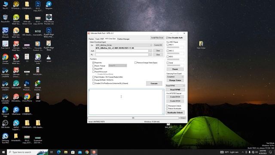Viewport: 275px width, 155px height.
Task: Click the Execute button
Action: [154, 84]
